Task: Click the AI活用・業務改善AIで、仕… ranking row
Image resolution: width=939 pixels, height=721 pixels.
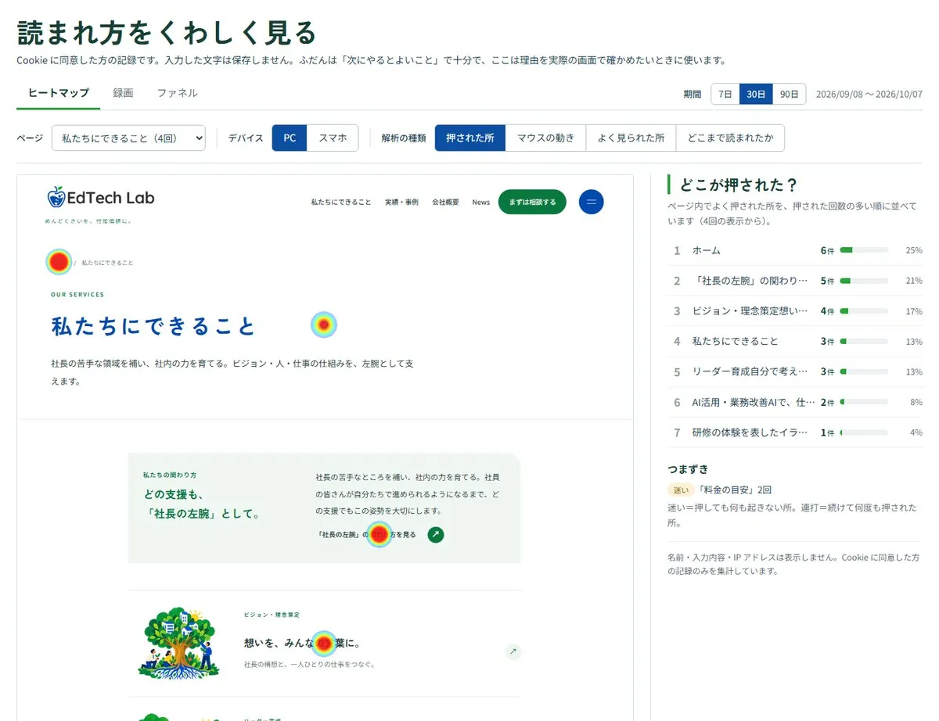Action: click(795, 402)
